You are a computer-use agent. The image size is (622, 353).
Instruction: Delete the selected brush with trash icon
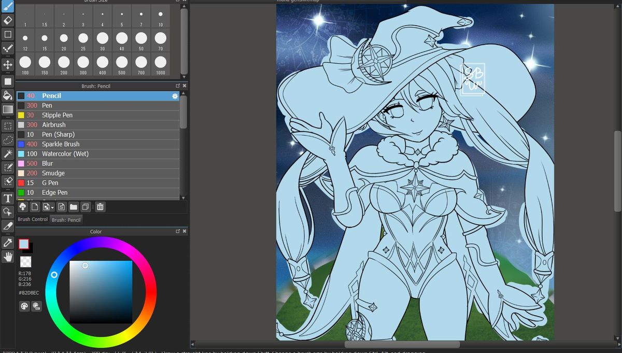(101, 207)
